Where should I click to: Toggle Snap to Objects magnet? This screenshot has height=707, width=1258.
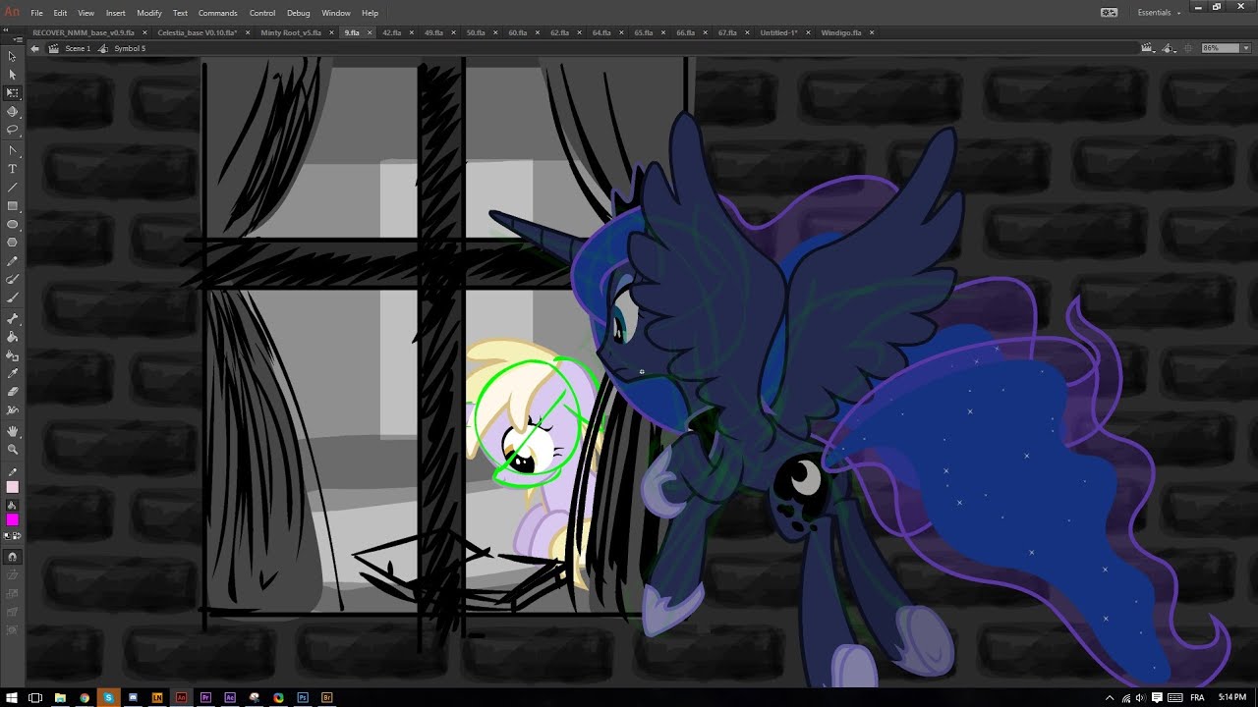[12, 557]
